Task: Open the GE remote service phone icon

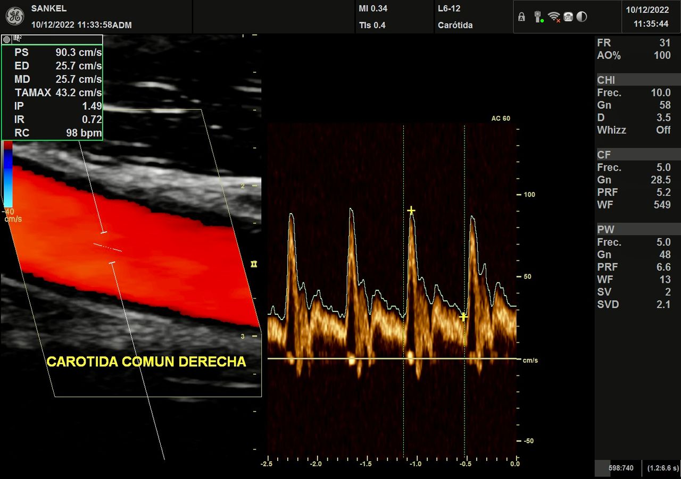Action: 568,17
